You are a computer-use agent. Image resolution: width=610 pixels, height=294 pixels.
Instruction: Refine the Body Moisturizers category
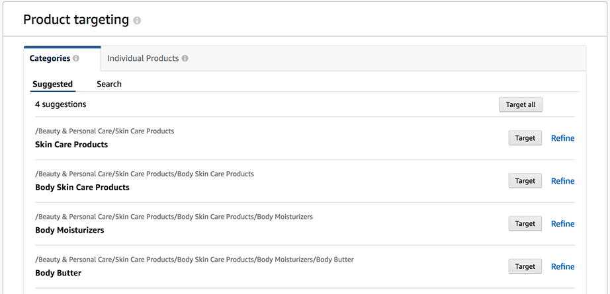562,224
